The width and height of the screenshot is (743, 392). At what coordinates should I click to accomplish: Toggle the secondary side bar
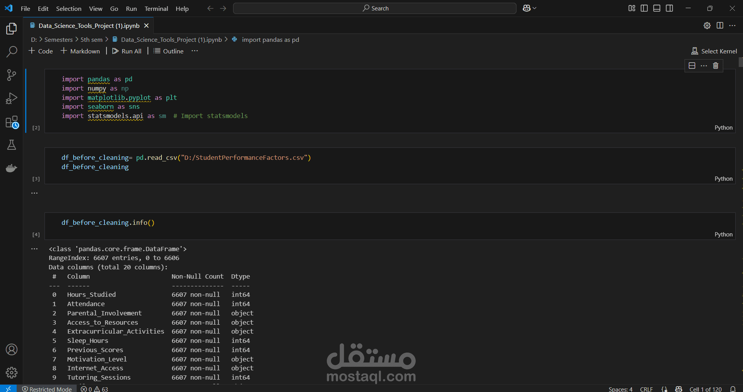click(669, 8)
